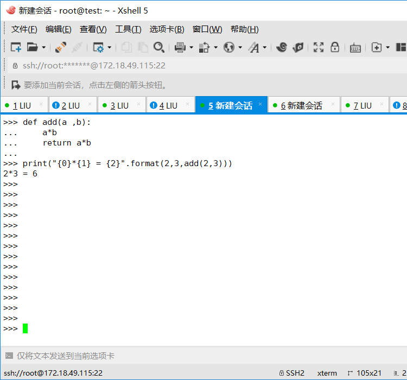The width and height of the screenshot is (407, 380).
Task: Open the 帮助(H) menu
Action: [x=245, y=29]
